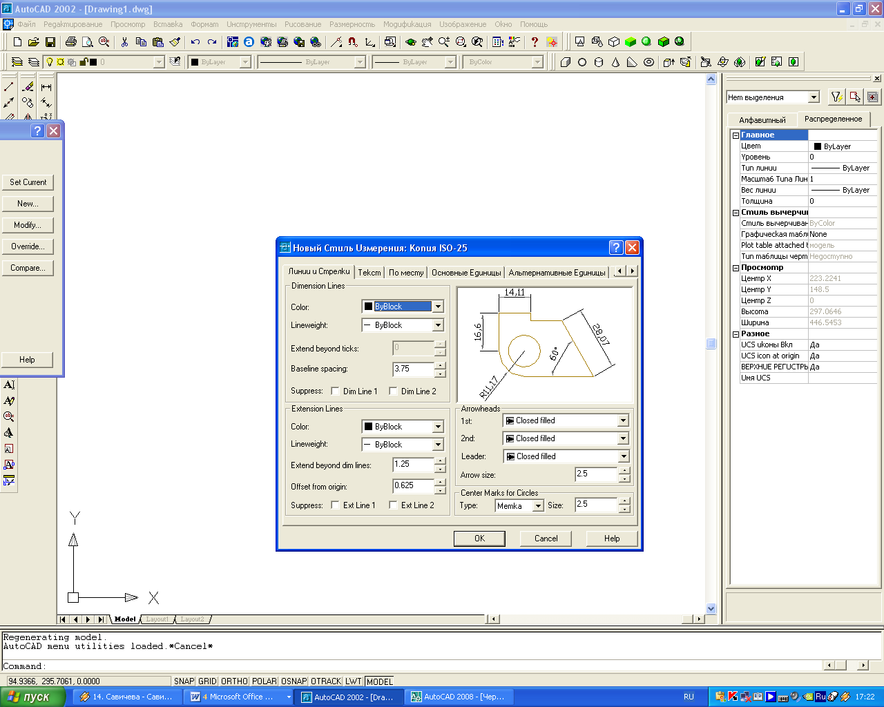Collapse the Главное properties section
This screenshot has height=707, width=884.
click(x=736, y=135)
